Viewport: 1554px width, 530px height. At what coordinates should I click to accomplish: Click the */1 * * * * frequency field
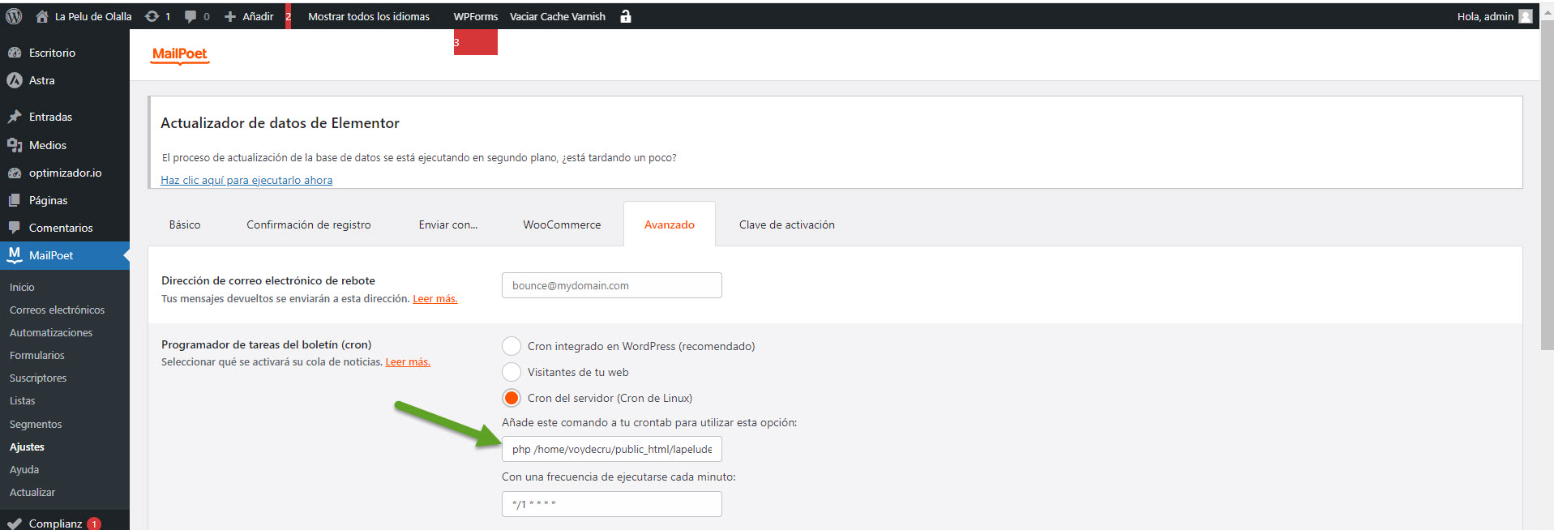click(612, 504)
